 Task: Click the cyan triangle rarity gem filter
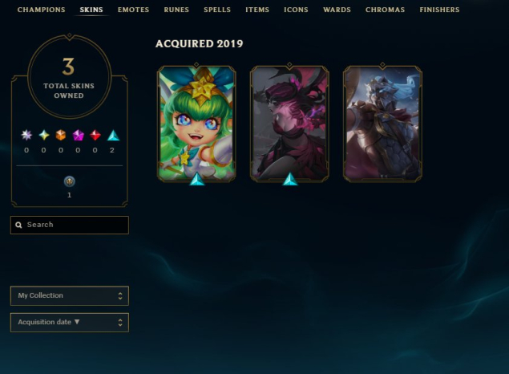point(113,135)
